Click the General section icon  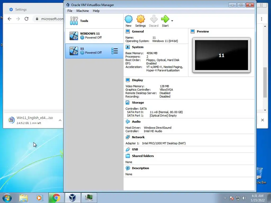pos(128,31)
